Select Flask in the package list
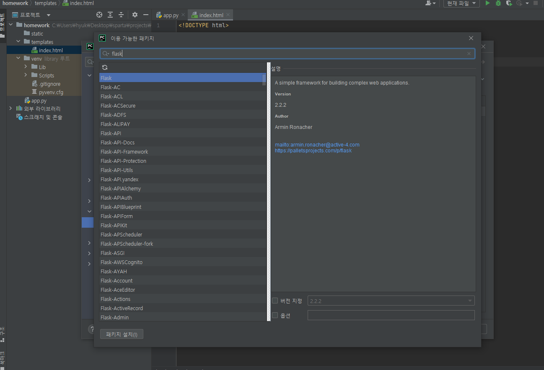 point(181,78)
